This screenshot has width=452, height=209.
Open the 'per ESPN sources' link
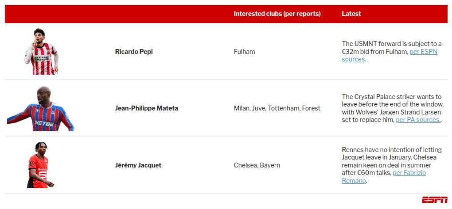(x=423, y=52)
